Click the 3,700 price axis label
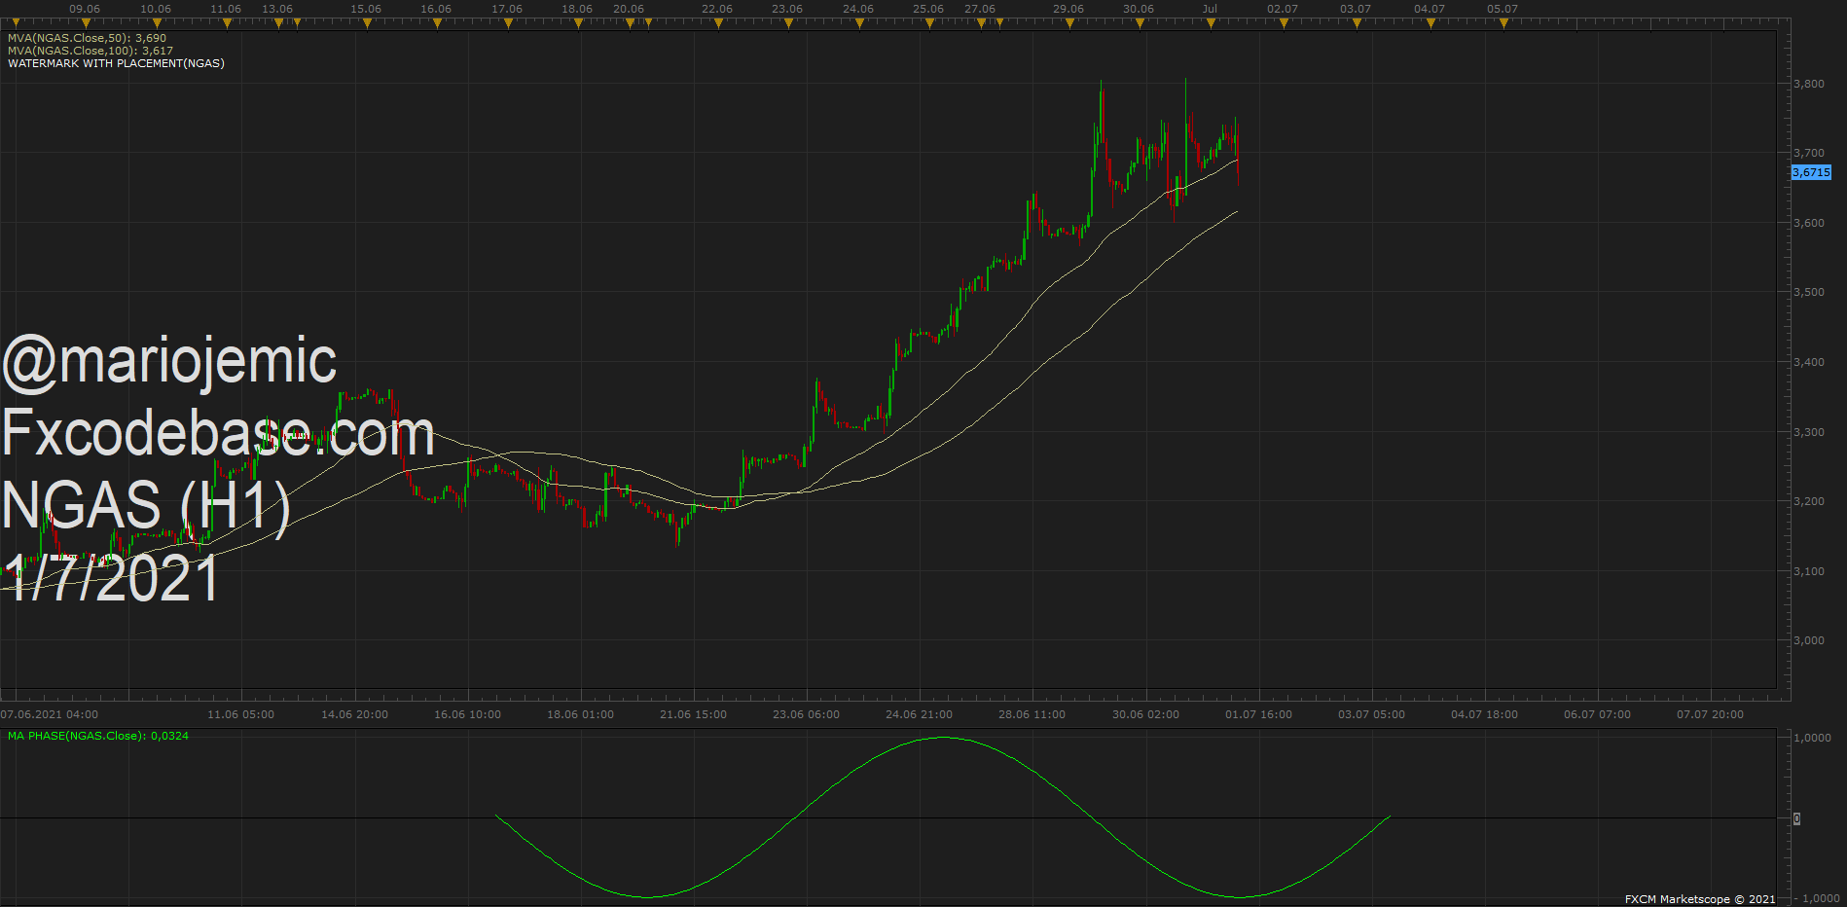The image size is (1847, 907). pyautogui.click(x=1809, y=153)
